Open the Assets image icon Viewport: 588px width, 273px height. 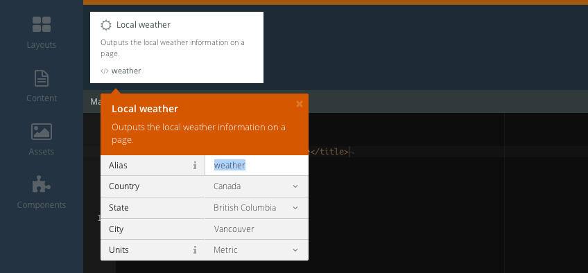point(41,132)
